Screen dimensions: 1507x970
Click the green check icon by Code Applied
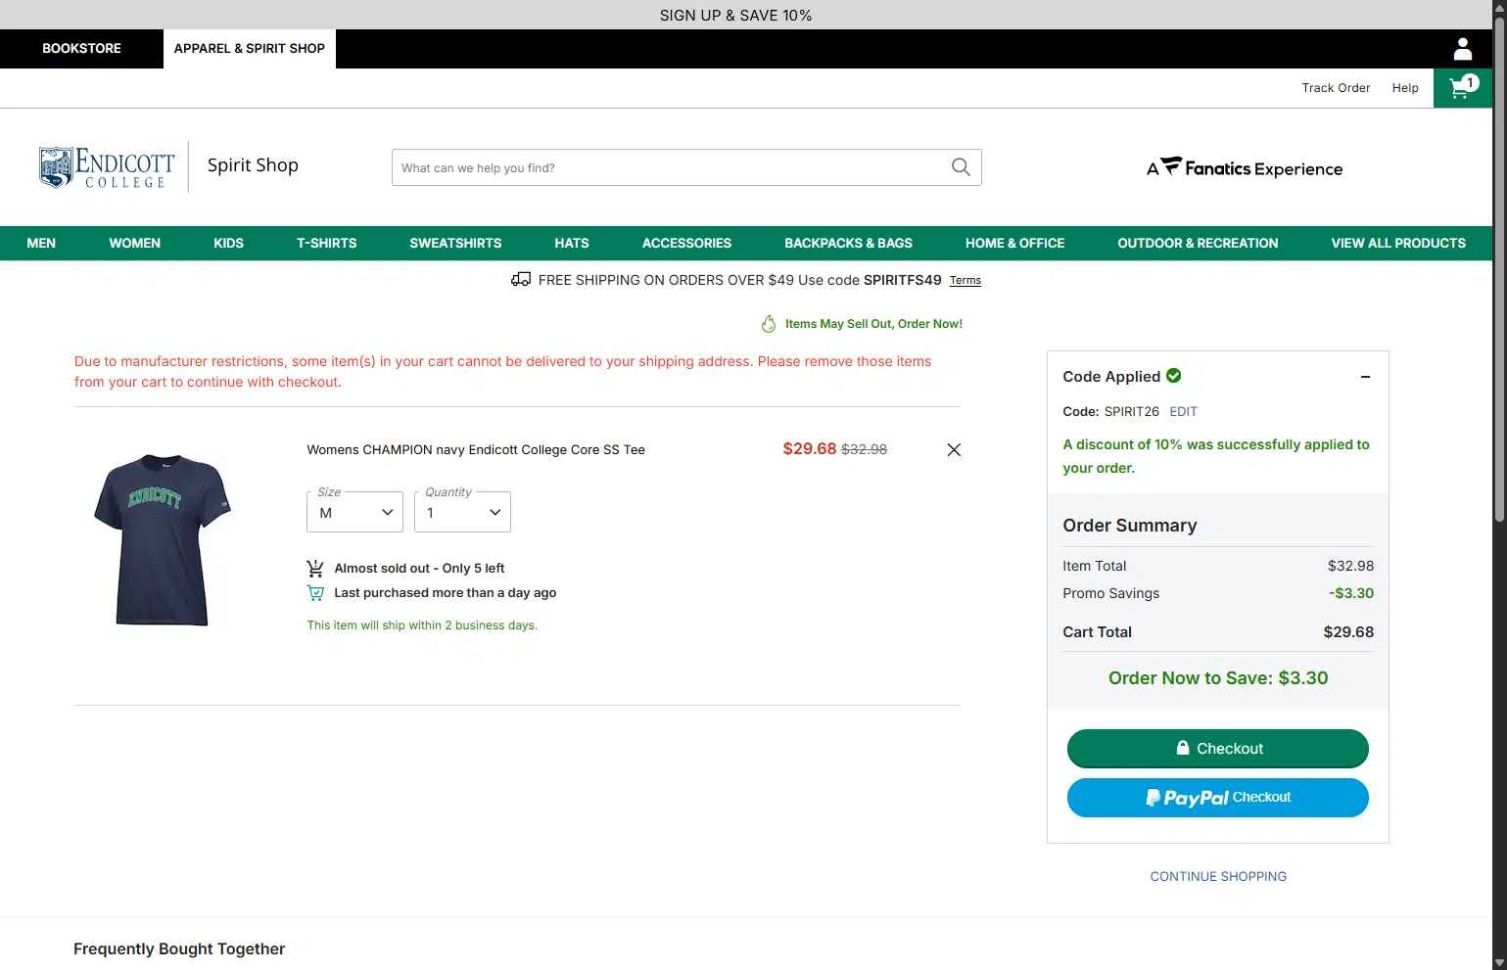1174,376
